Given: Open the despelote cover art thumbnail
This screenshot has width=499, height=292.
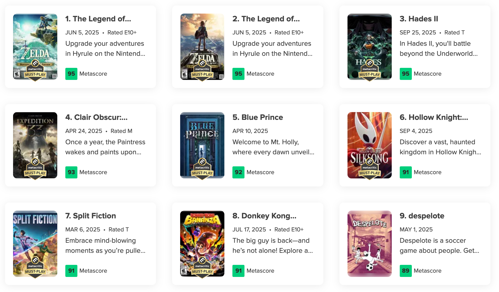Looking at the screenshot, I should pos(370,244).
